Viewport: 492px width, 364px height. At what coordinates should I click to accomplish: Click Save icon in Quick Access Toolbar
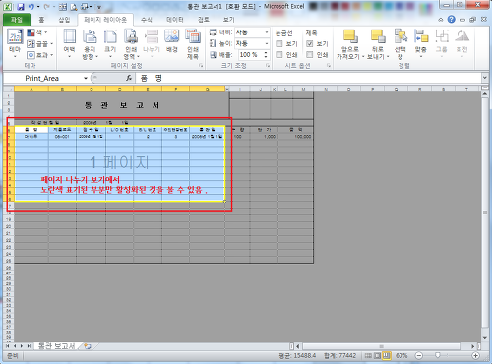(x=21, y=7)
